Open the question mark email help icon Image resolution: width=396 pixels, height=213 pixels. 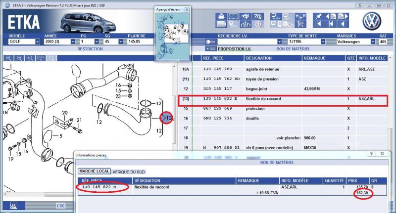click(257, 17)
